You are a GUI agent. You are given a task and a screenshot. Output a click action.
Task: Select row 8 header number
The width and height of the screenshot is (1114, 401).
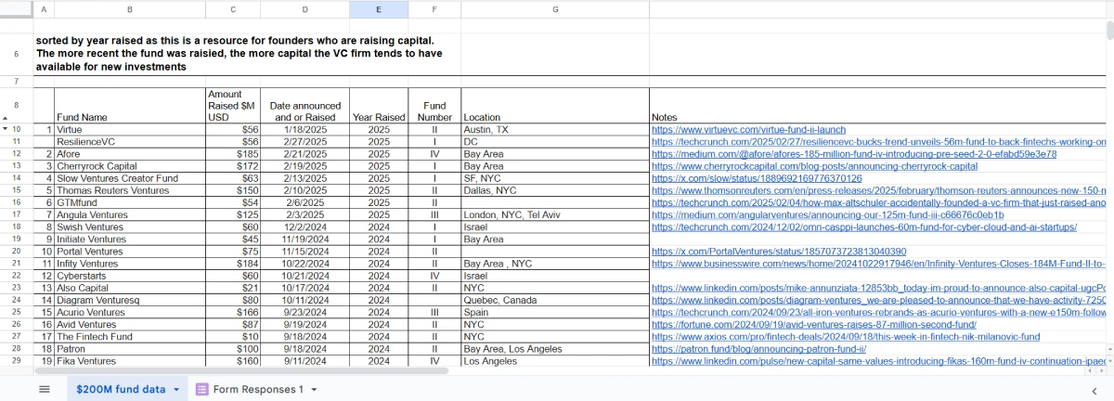17,106
